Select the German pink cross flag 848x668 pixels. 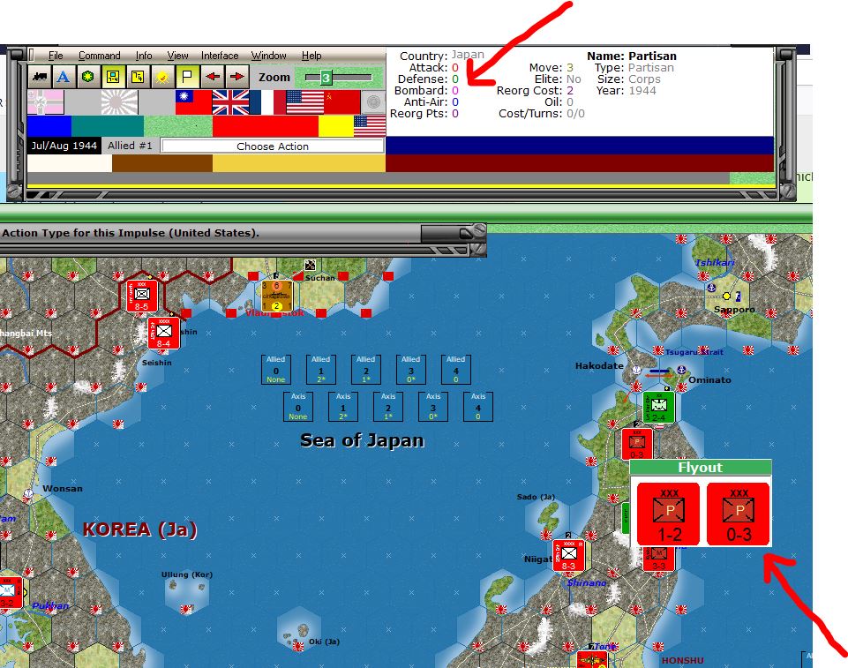pyautogui.click(x=45, y=102)
